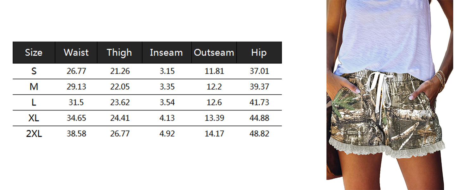Select thigh value 24.41 for XL
Screen dimensions: 464x190
[x=120, y=118]
